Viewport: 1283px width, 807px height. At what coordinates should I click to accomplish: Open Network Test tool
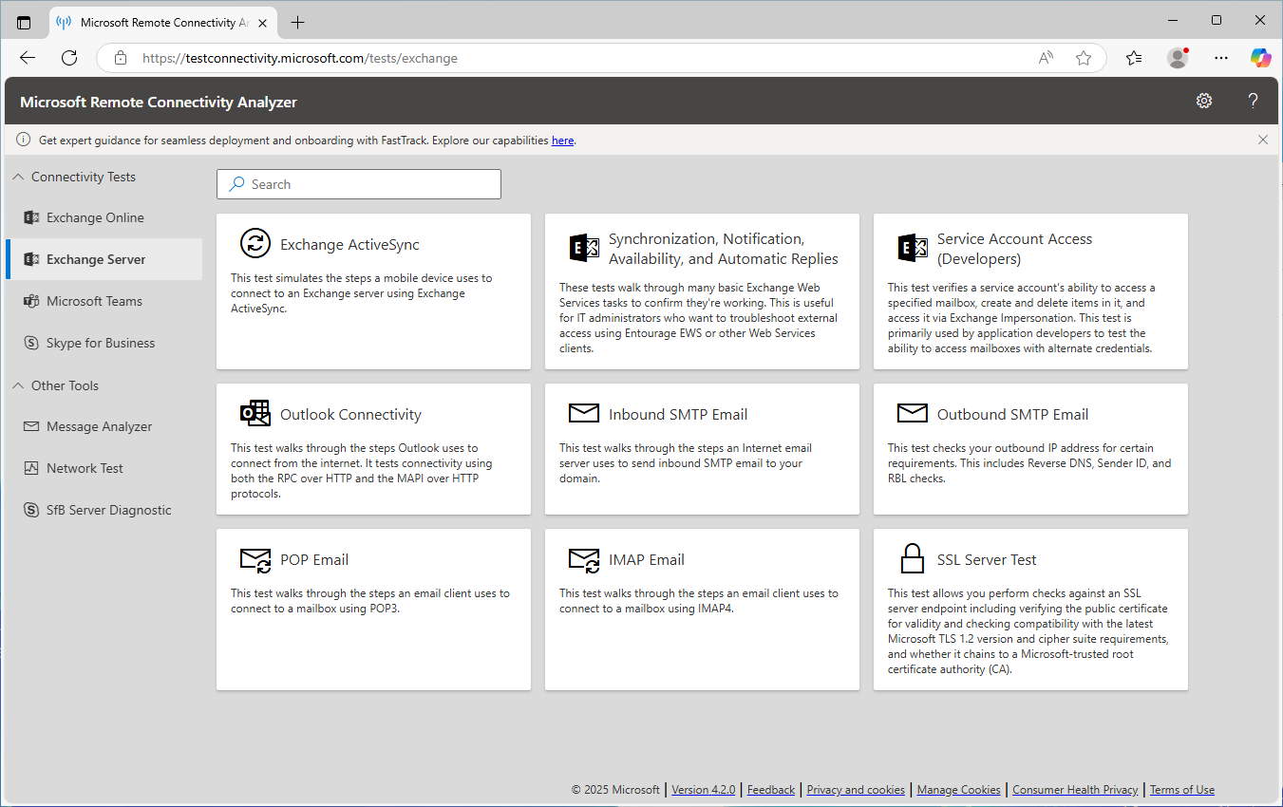click(104, 468)
